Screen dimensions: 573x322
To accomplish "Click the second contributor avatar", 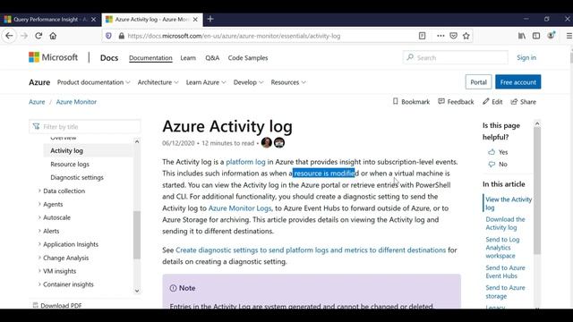I will click(x=279, y=143).
